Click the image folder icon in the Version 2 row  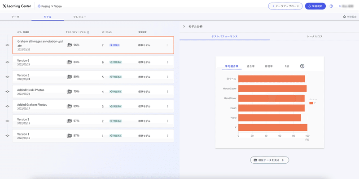[69, 121]
